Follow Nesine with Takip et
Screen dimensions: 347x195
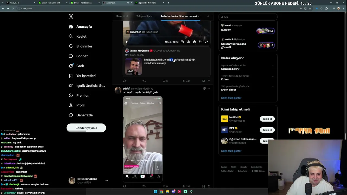click(267, 119)
